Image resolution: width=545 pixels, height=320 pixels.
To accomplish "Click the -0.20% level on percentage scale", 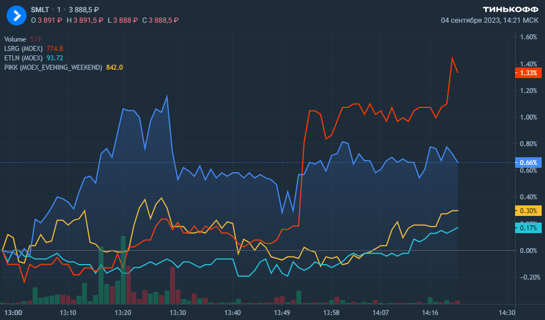I will (x=528, y=277).
